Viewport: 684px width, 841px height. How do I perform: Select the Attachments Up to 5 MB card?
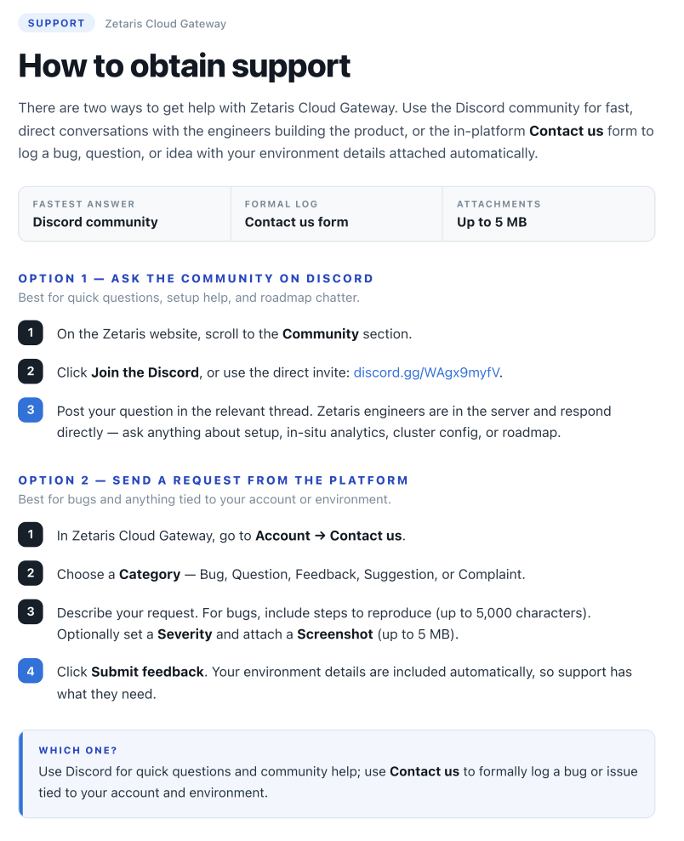(548, 214)
